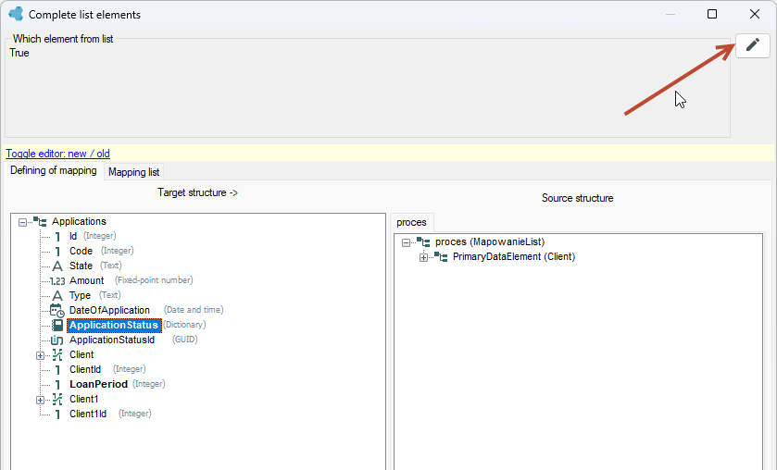Click the DateOfApplication calendar icon
Image resolution: width=777 pixels, height=470 pixels.
click(x=57, y=311)
